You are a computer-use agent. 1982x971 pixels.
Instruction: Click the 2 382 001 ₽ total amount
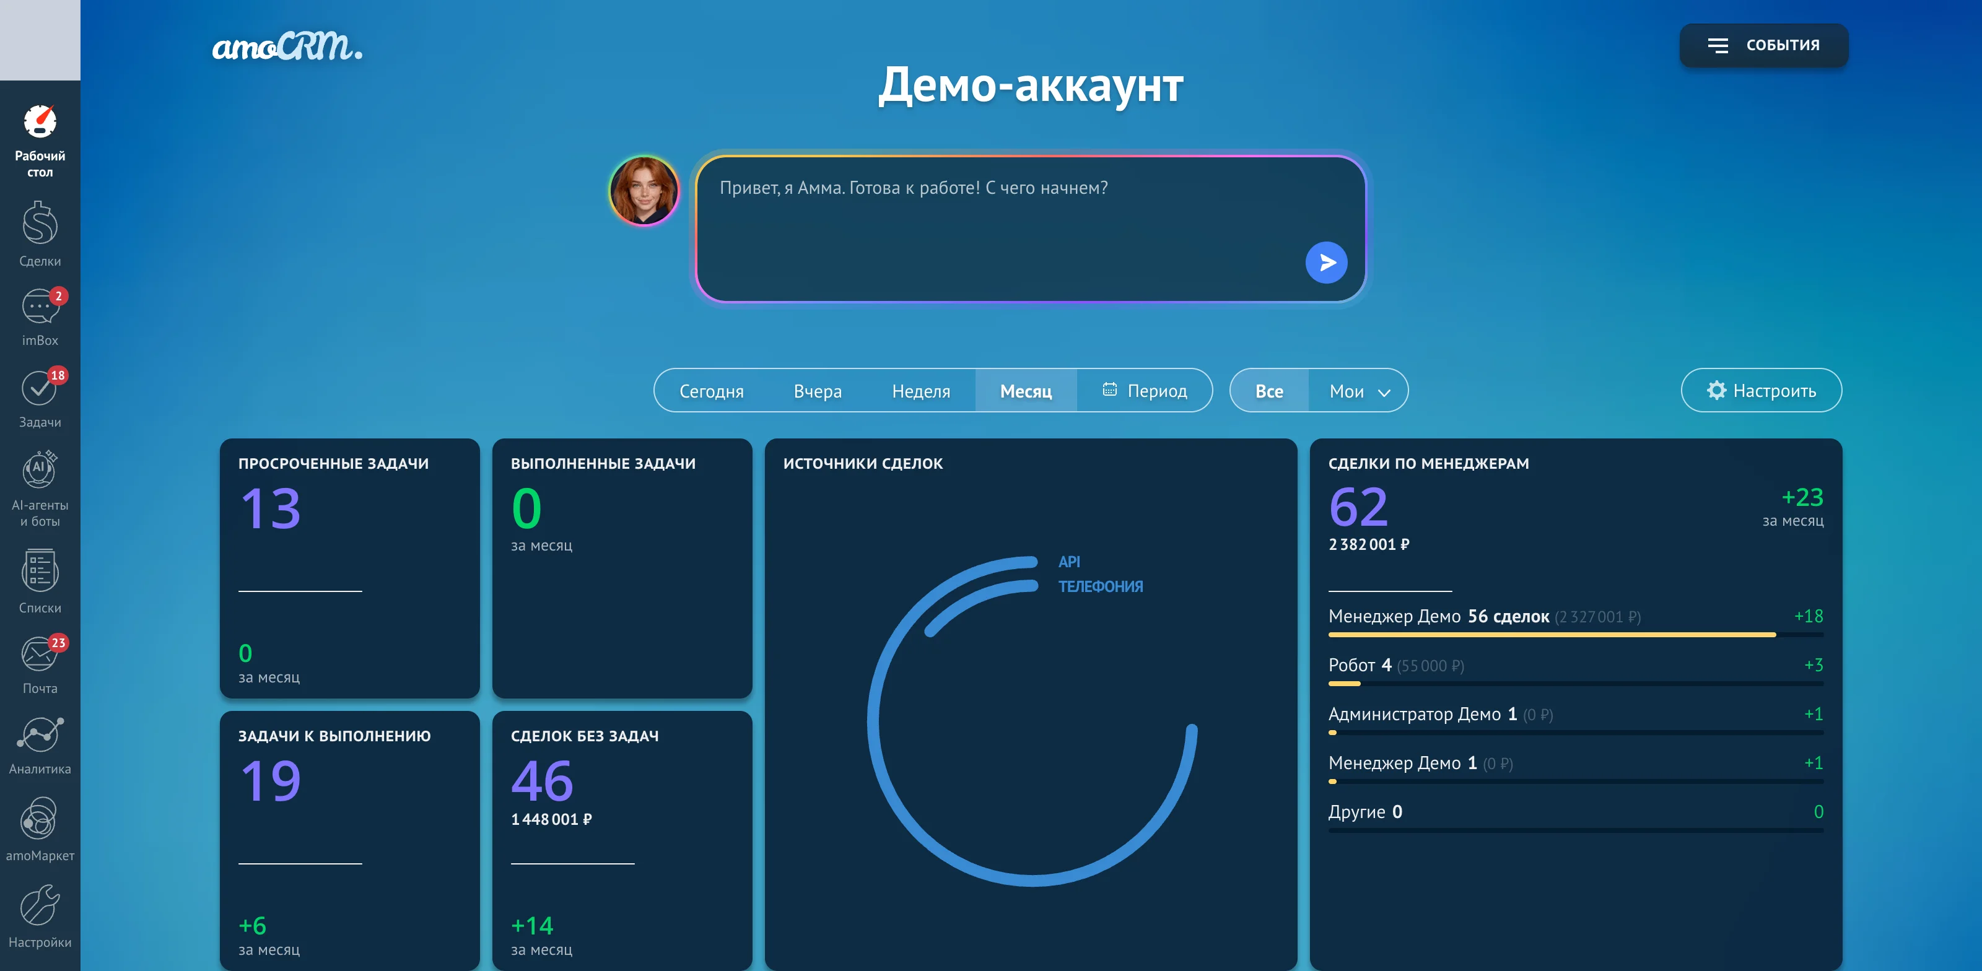point(1369,545)
